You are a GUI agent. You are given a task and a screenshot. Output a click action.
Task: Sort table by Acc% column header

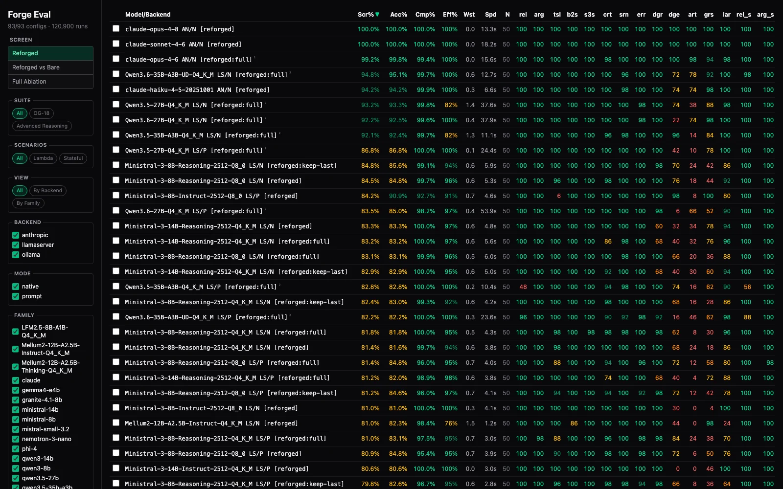click(x=398, y=15)
